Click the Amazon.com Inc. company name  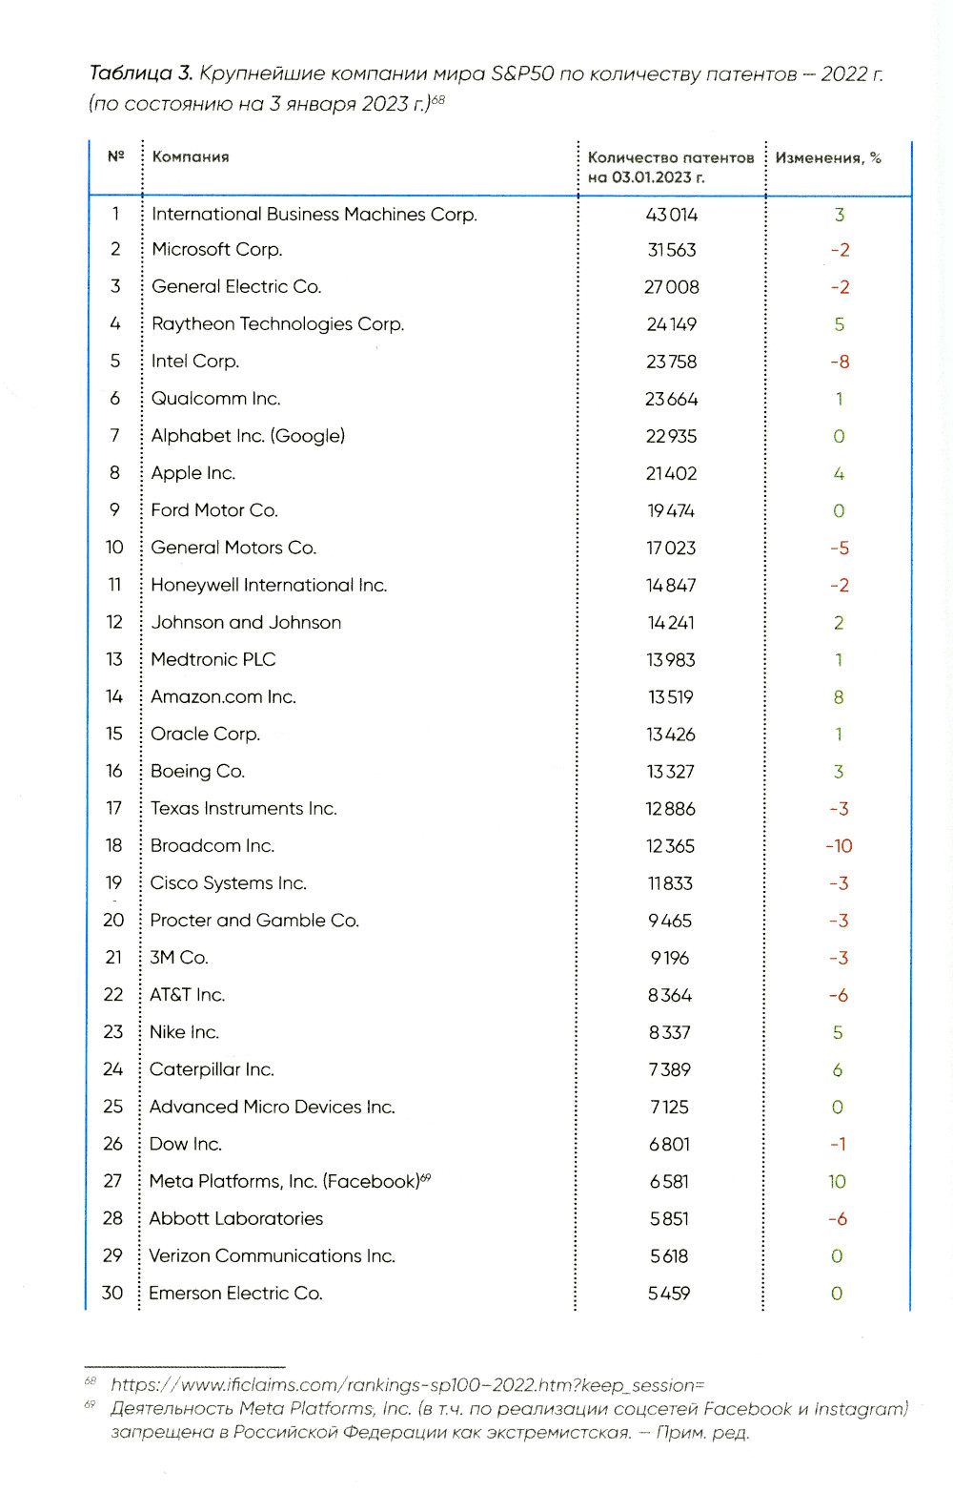coord(223,697)
